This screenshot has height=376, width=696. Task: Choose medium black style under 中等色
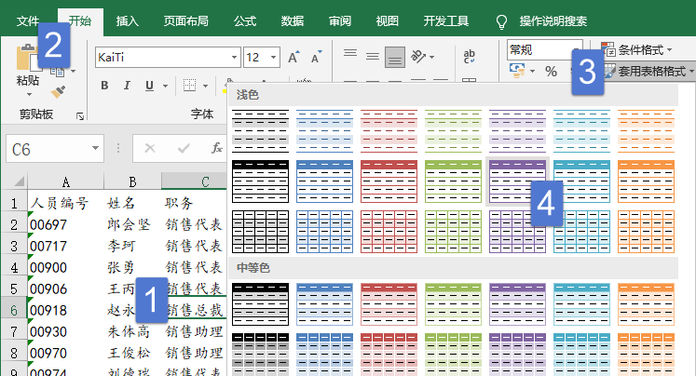click(x=260, y=304)
